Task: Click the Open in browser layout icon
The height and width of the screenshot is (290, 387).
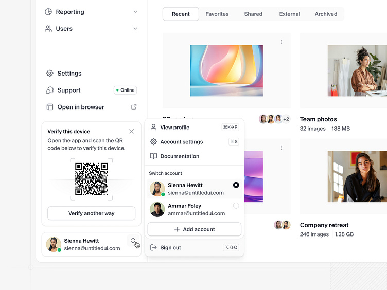Action: point(50,107)
